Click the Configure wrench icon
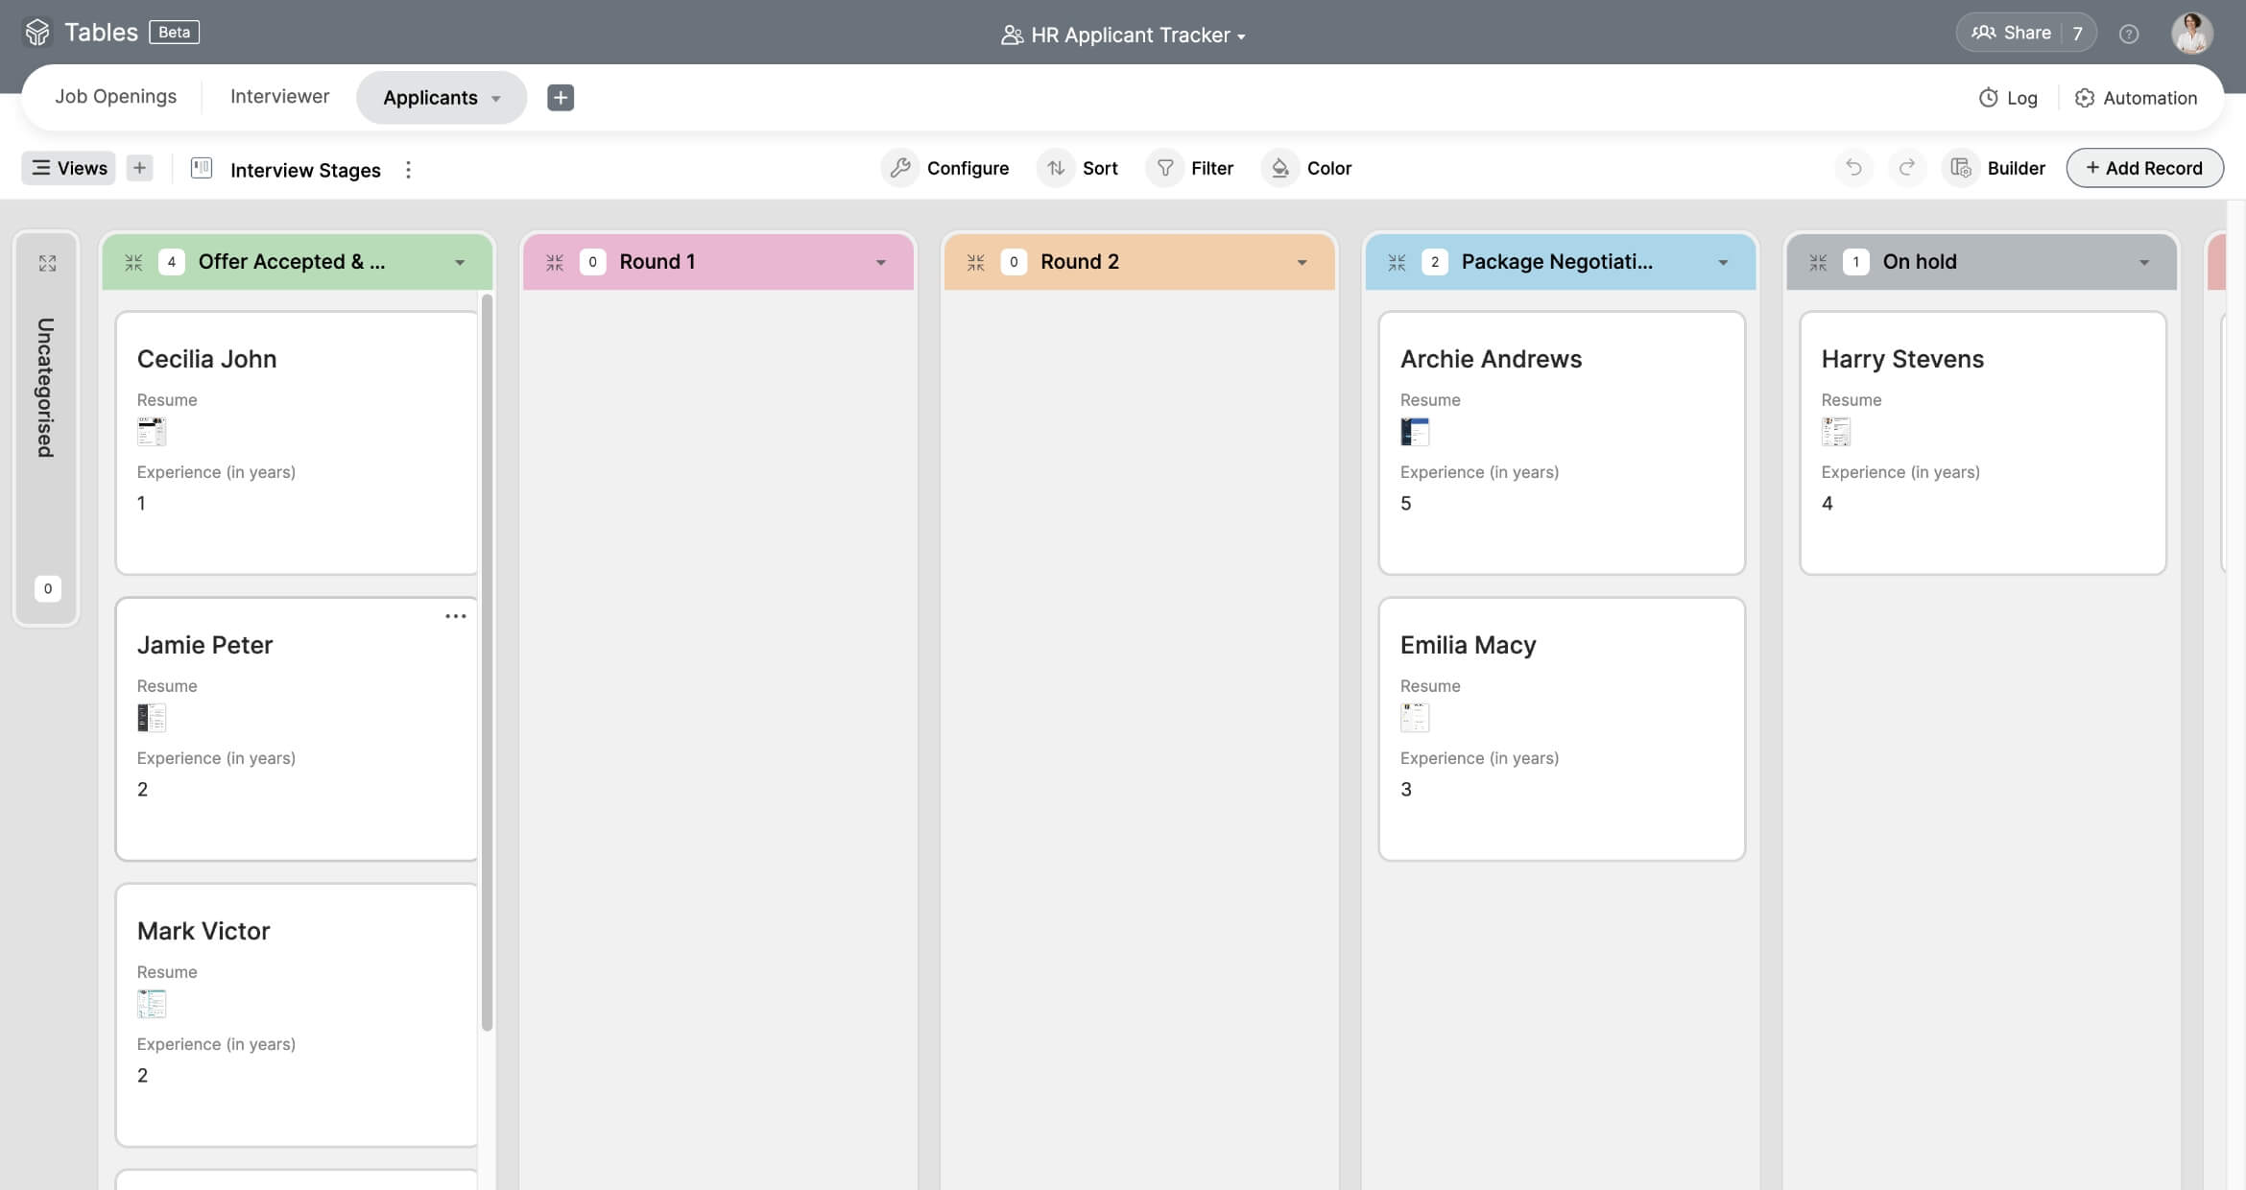Image resolution: width=2246 pixels, height=1190 pixels. (900, 168)
